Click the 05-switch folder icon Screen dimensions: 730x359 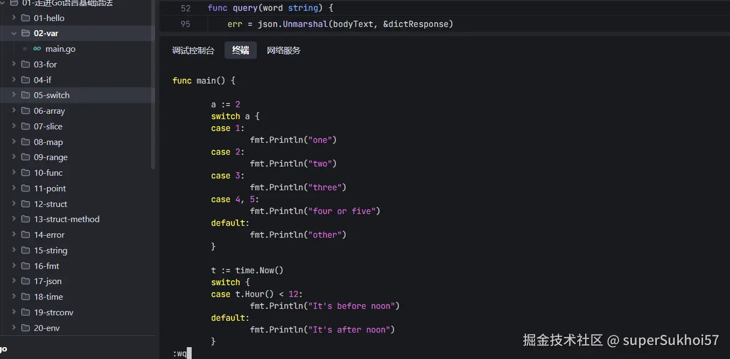point(25,95)
